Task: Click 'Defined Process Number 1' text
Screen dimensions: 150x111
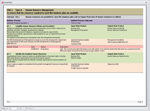Action: click(x=18, y=23)
